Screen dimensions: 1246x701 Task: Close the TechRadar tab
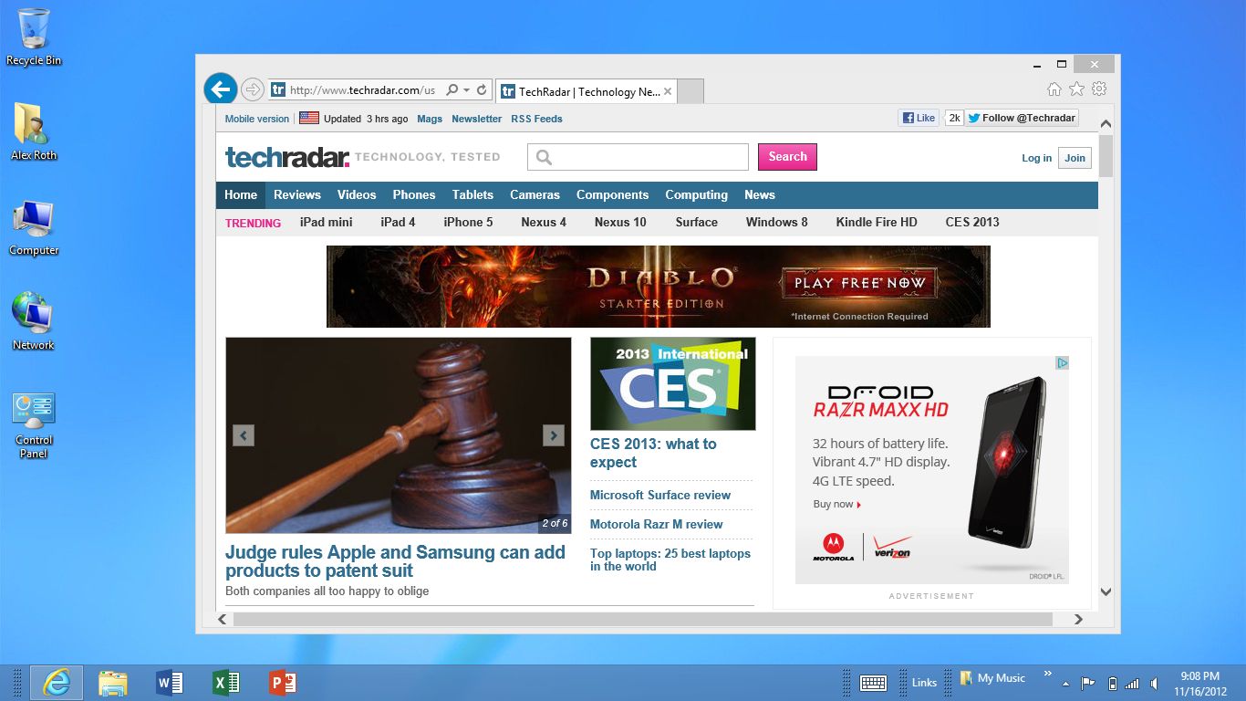point(668,91)
